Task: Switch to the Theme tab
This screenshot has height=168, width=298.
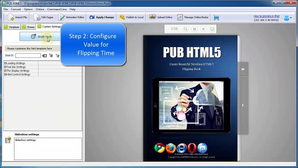Action: pos(28,27)
